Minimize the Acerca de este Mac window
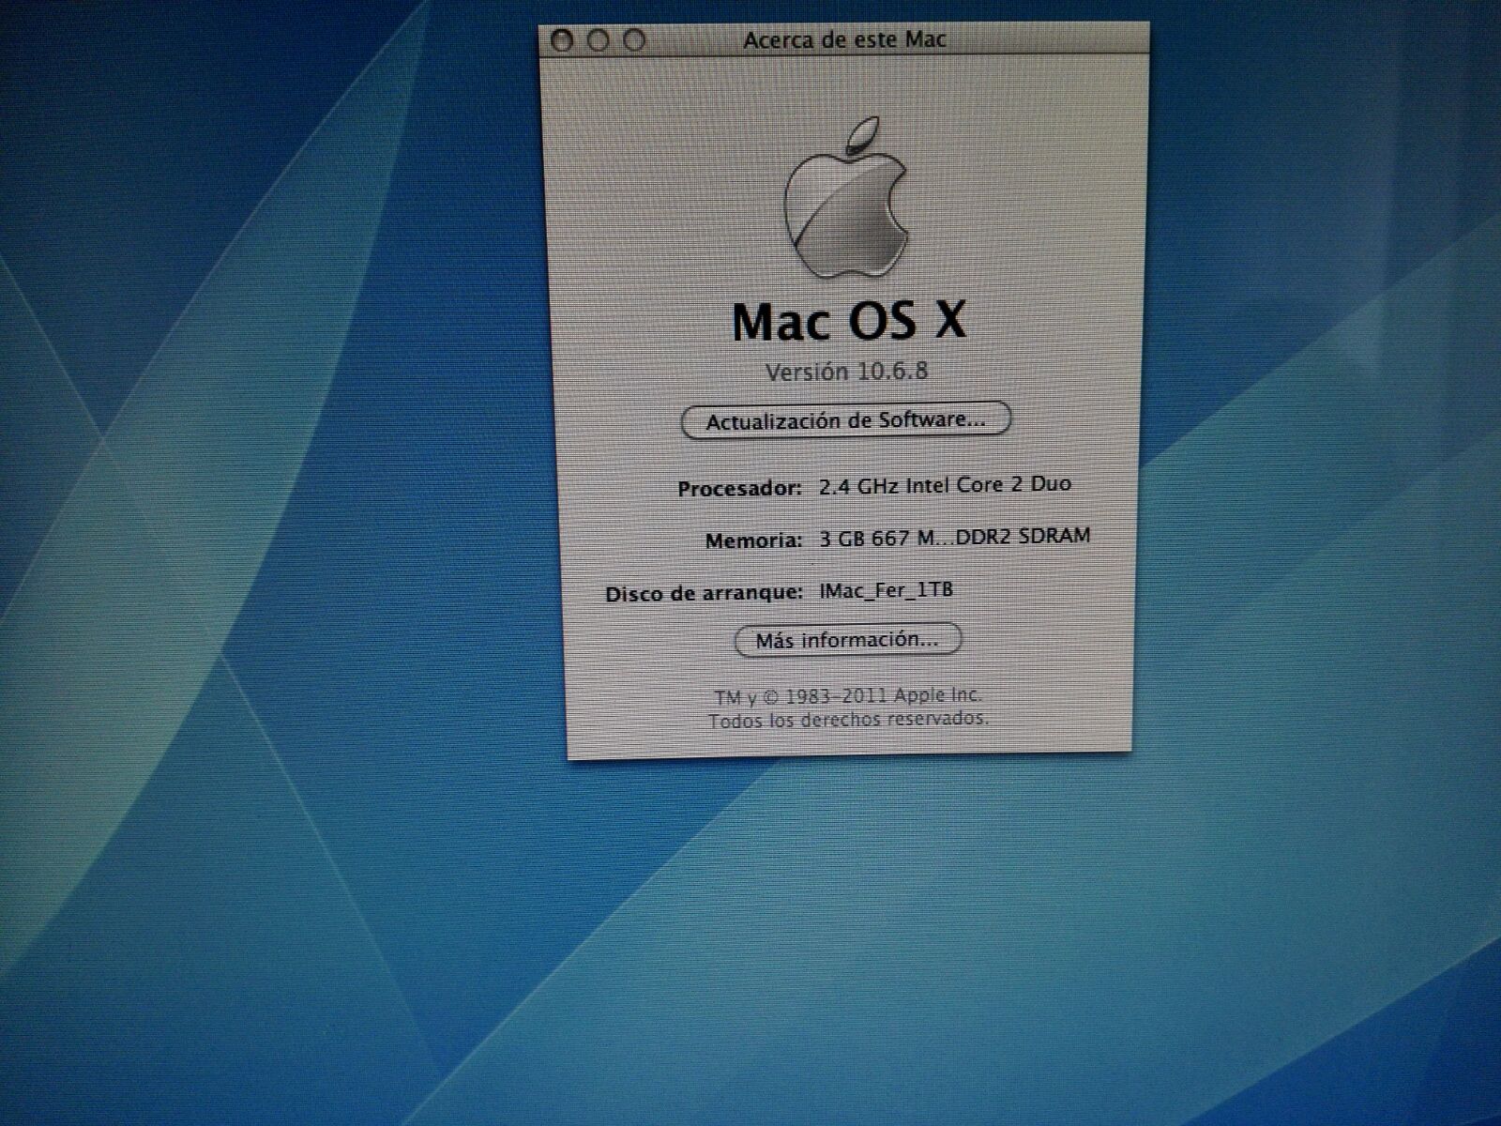The width and height of the screenshot is (1501, 1126). (x=599, y=40)
